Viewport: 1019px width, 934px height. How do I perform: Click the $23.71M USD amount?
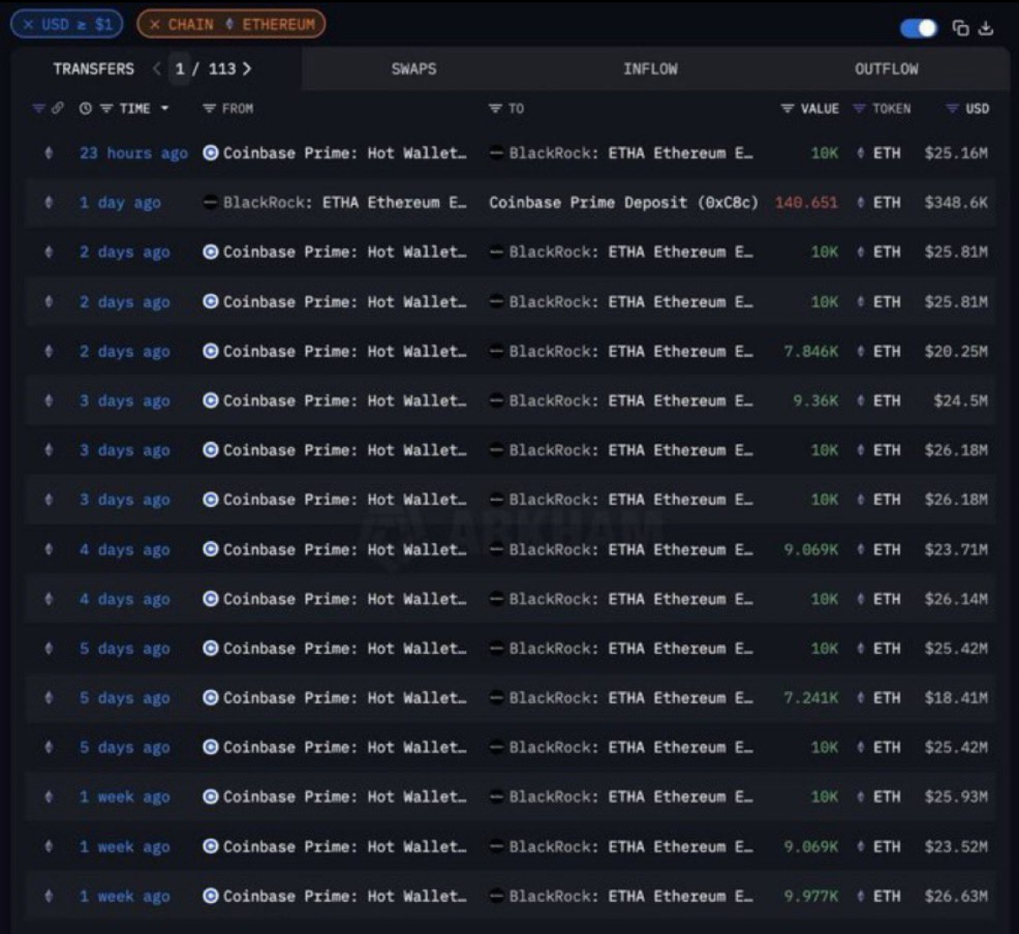coord(955,550)
